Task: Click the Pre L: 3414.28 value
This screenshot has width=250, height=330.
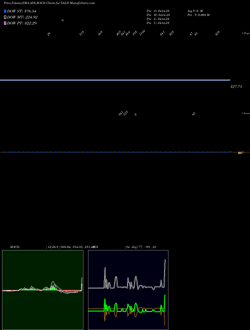Action: pos(158,19)
